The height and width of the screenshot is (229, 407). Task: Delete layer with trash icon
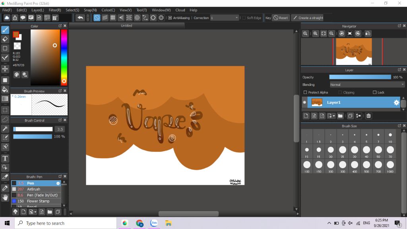tap(368, 116)
